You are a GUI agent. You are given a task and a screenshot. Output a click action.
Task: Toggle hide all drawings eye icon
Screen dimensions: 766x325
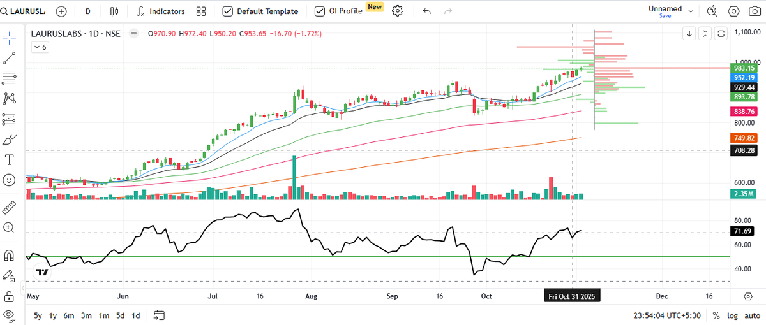(x=9, y=315)
